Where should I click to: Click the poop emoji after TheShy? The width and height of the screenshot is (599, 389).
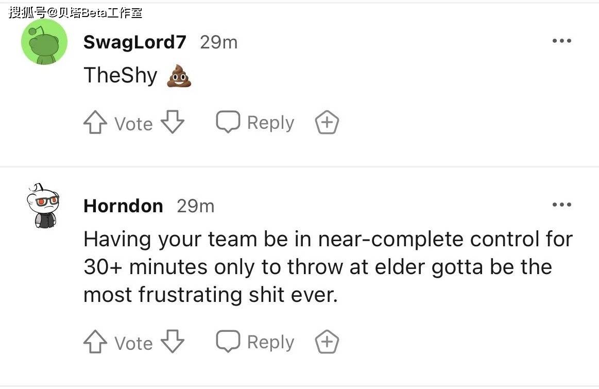point(179,76)
